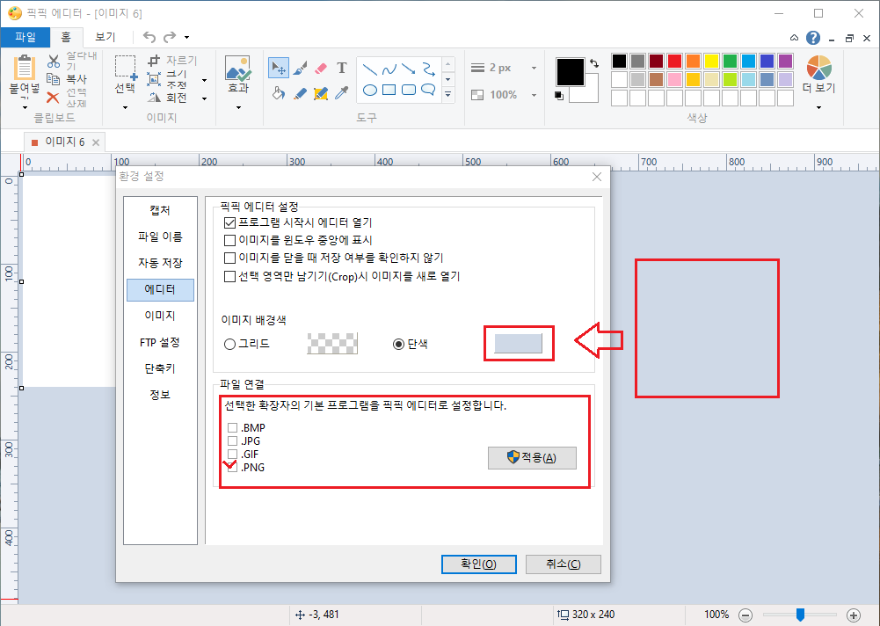The width and height of the screenshot is (880, 626).
Task: Choose the ellipse shape
Action: [x=369, y=90]
